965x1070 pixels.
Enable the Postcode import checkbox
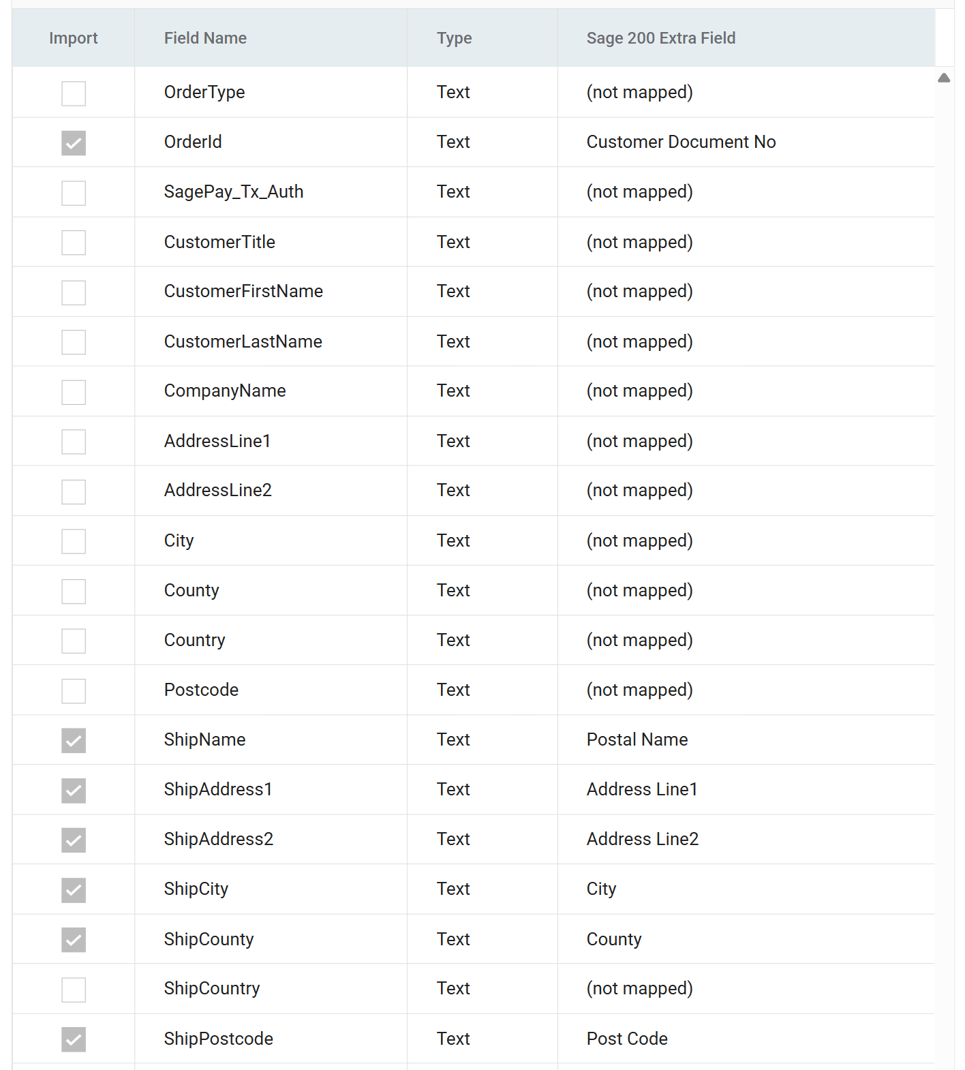coord(74,691)
